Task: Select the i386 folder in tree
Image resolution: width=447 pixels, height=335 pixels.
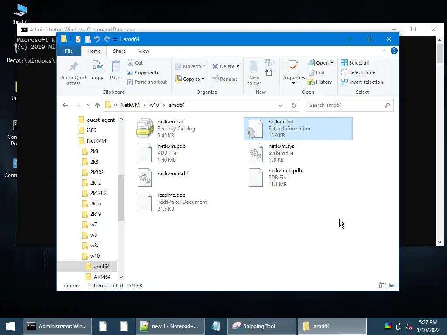Action: pyautogui.click(x=87, y=130)
